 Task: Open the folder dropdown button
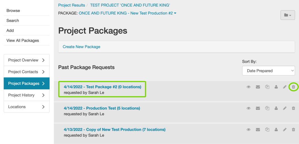(288, 15)
